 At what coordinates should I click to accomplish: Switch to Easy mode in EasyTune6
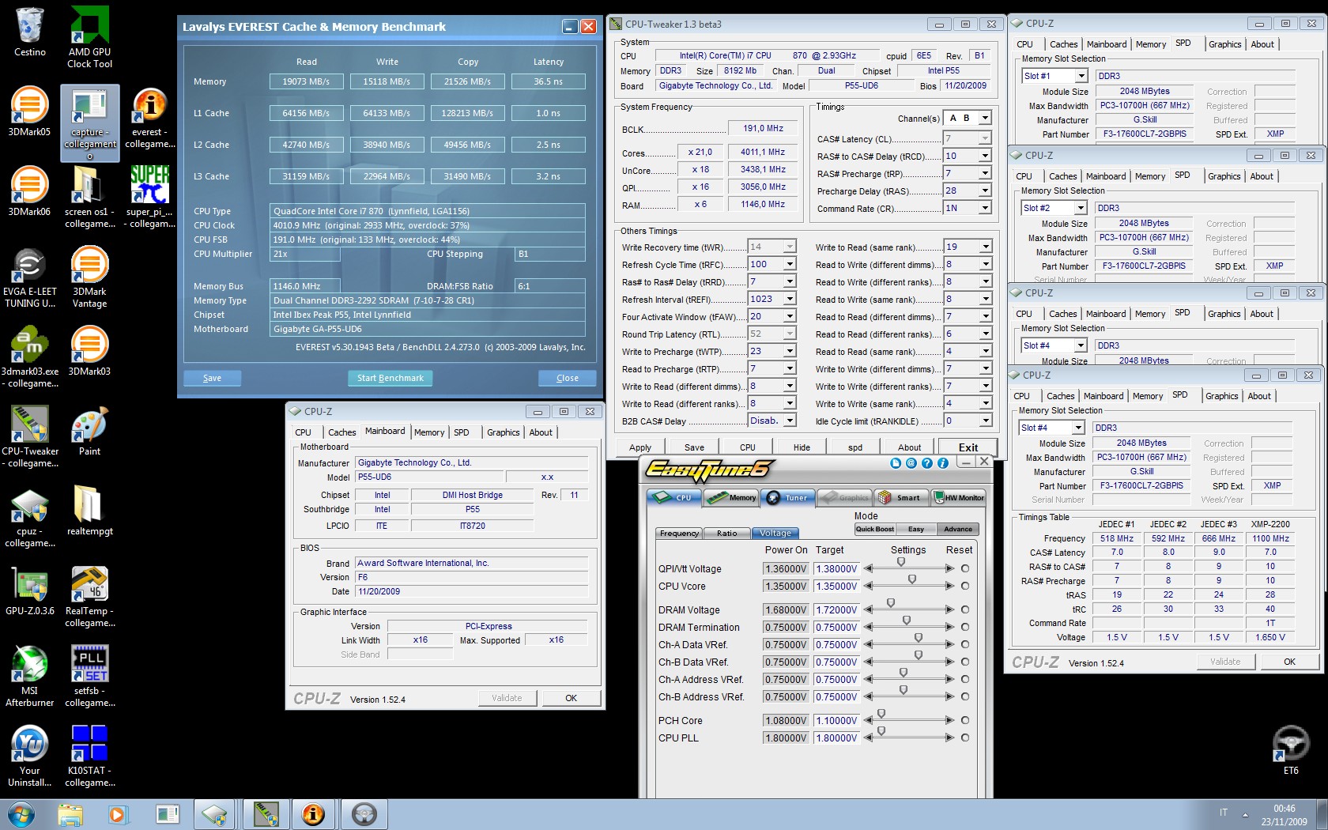coord(916,529)
